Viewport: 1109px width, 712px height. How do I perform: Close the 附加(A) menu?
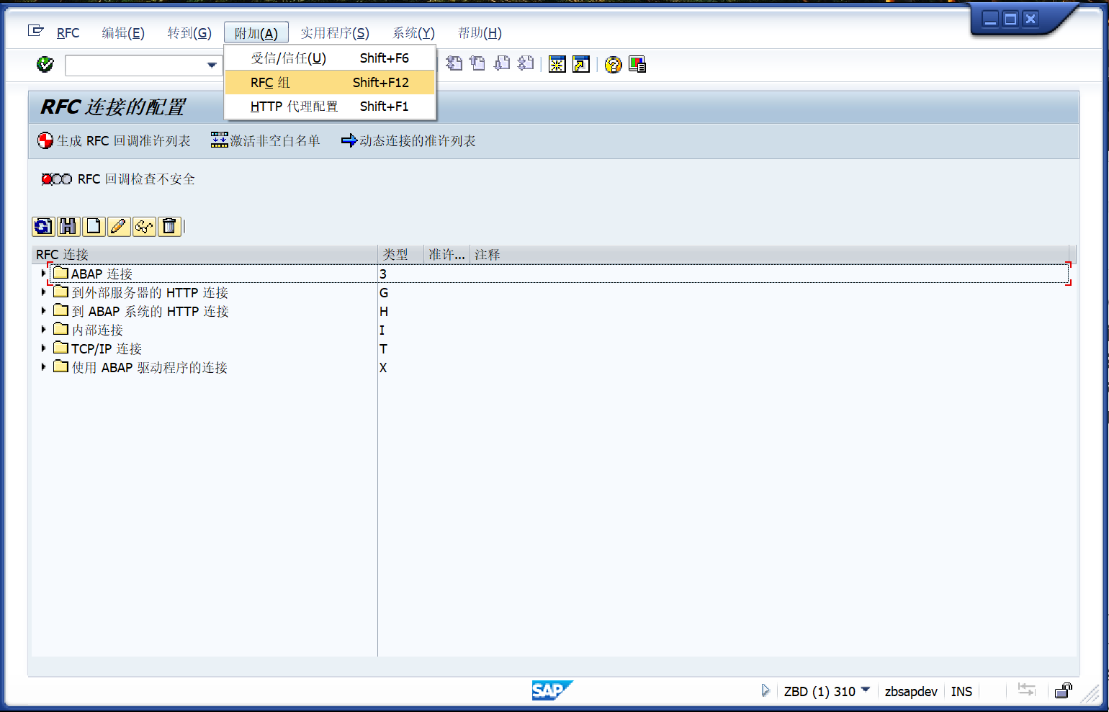256,33
